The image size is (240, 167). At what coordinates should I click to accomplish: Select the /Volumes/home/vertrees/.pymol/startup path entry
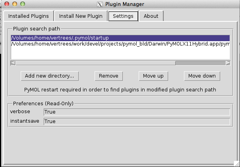(120, 38)
